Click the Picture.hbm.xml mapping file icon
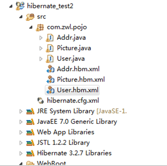167x166 pixels. (x=50, y=80)
